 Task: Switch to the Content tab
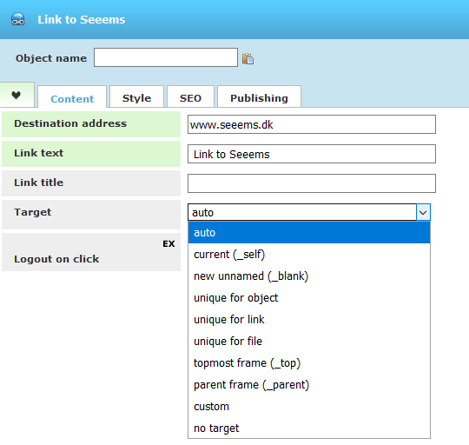pyautogui.click(x=72, y=97)
